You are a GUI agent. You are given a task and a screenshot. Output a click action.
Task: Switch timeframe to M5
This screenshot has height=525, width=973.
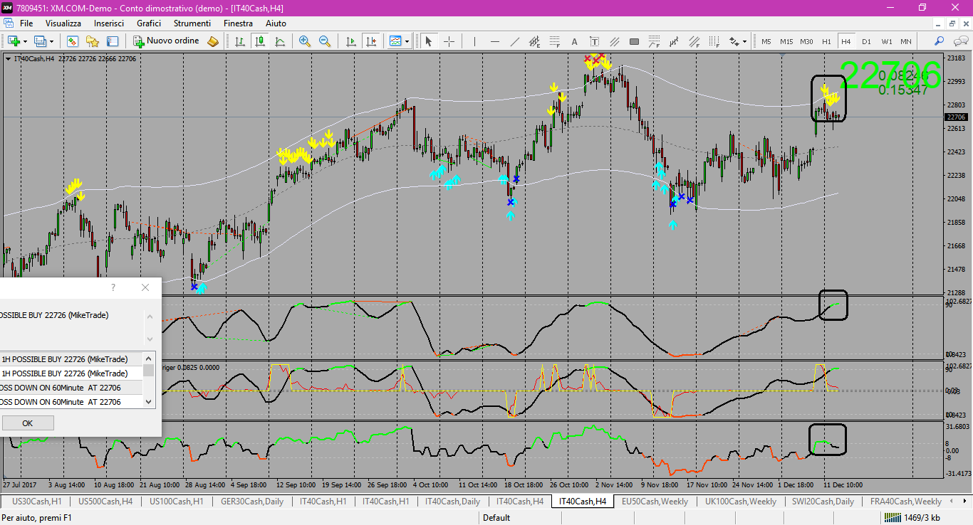[x=766, y=41]
